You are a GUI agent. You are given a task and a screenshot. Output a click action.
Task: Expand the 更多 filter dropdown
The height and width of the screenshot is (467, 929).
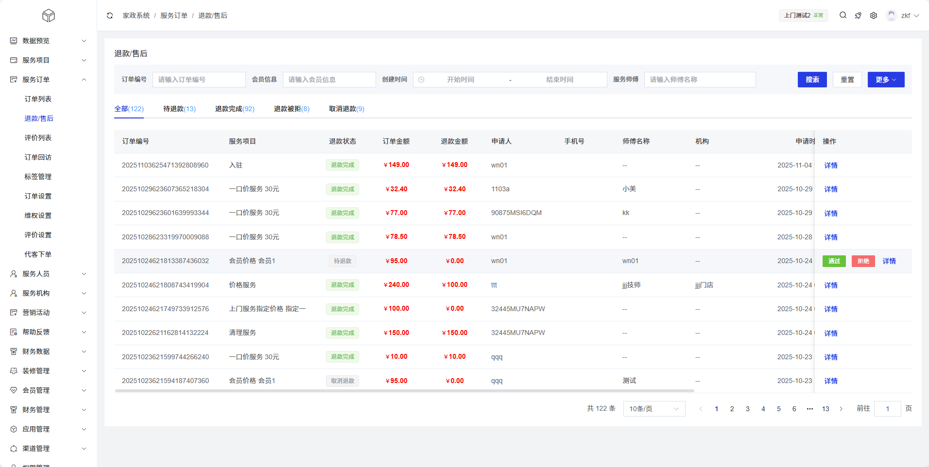886,80
